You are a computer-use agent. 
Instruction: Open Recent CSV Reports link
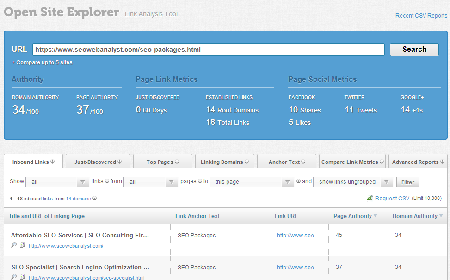[x=421, y=16]
